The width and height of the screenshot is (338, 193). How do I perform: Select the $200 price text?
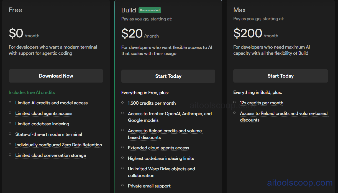pyautogui.click(x=248, y=33)
